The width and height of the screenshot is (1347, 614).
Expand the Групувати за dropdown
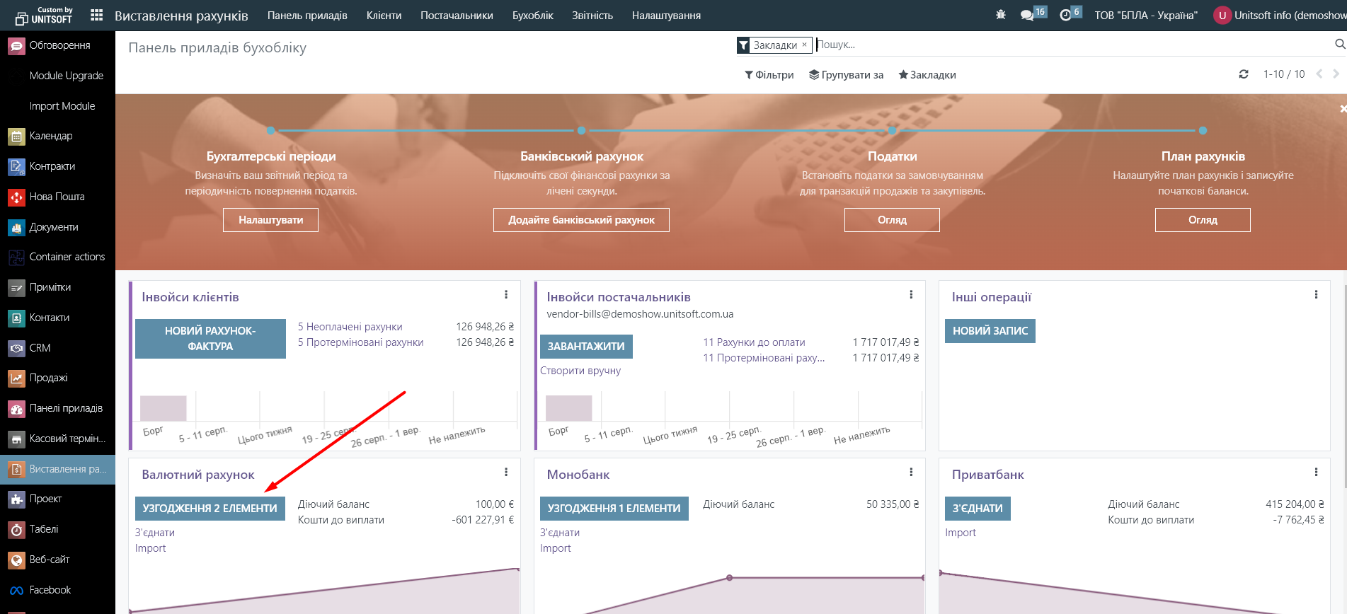tap(846, 75)
